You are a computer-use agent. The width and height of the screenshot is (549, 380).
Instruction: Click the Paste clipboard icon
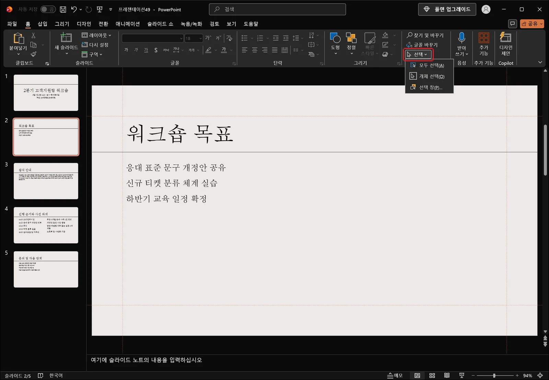point(18,38)
